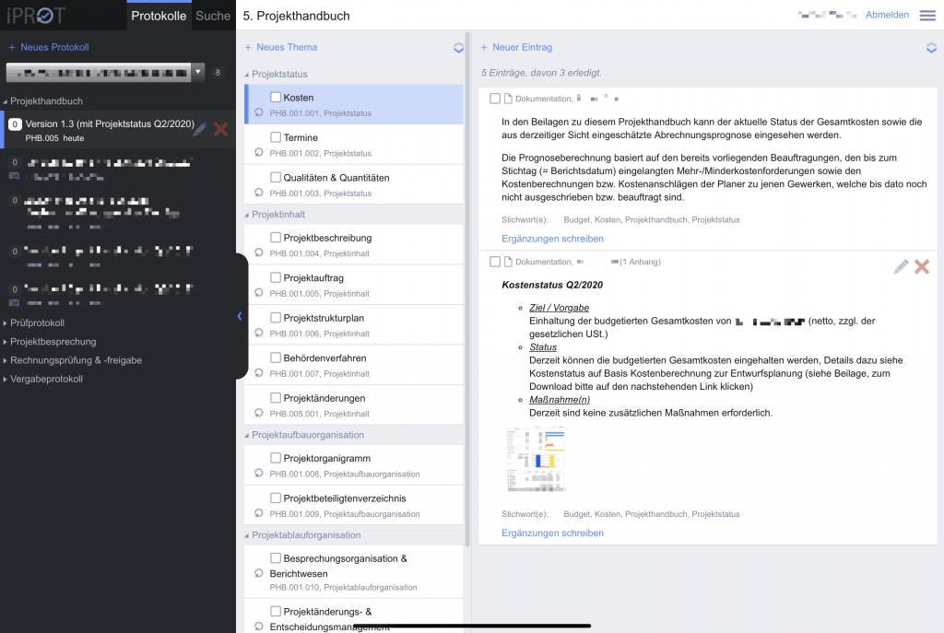The image size is (944, 633).
Task: Create an entry via Neuer Eintrag
Action: [517, 47]
